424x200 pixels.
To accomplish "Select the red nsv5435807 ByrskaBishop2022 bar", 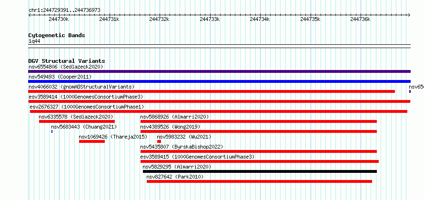I will point(259,151).
